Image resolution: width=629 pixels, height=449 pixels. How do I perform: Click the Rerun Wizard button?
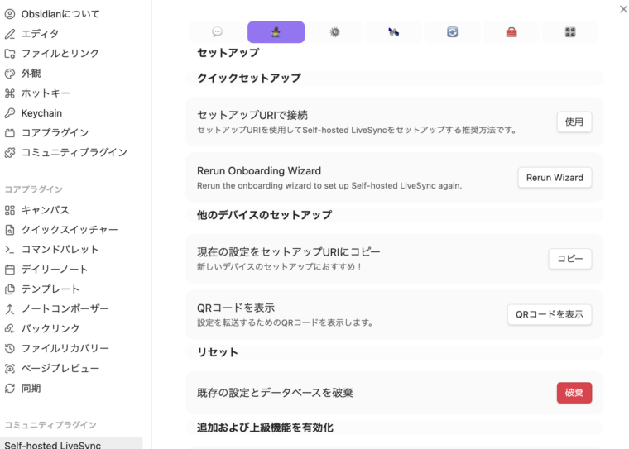pyautogui.click(x=555, y=178)
